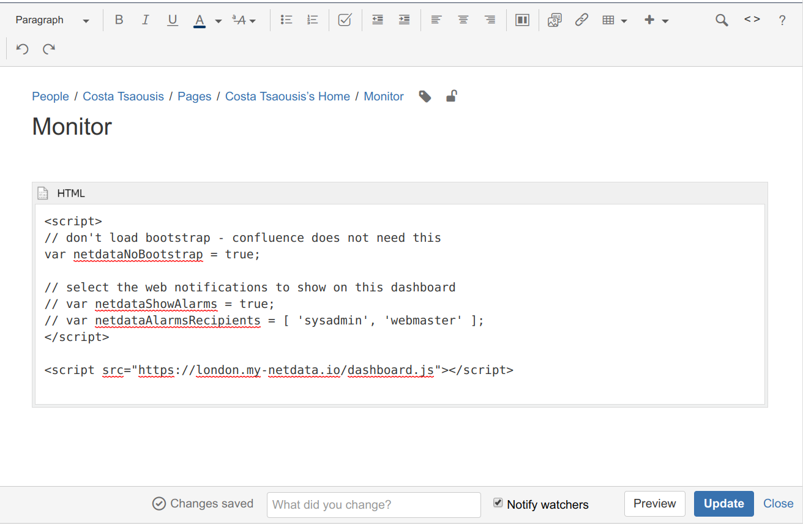
Task: Click inside the HTML macro code body
Action: (400, 304)
